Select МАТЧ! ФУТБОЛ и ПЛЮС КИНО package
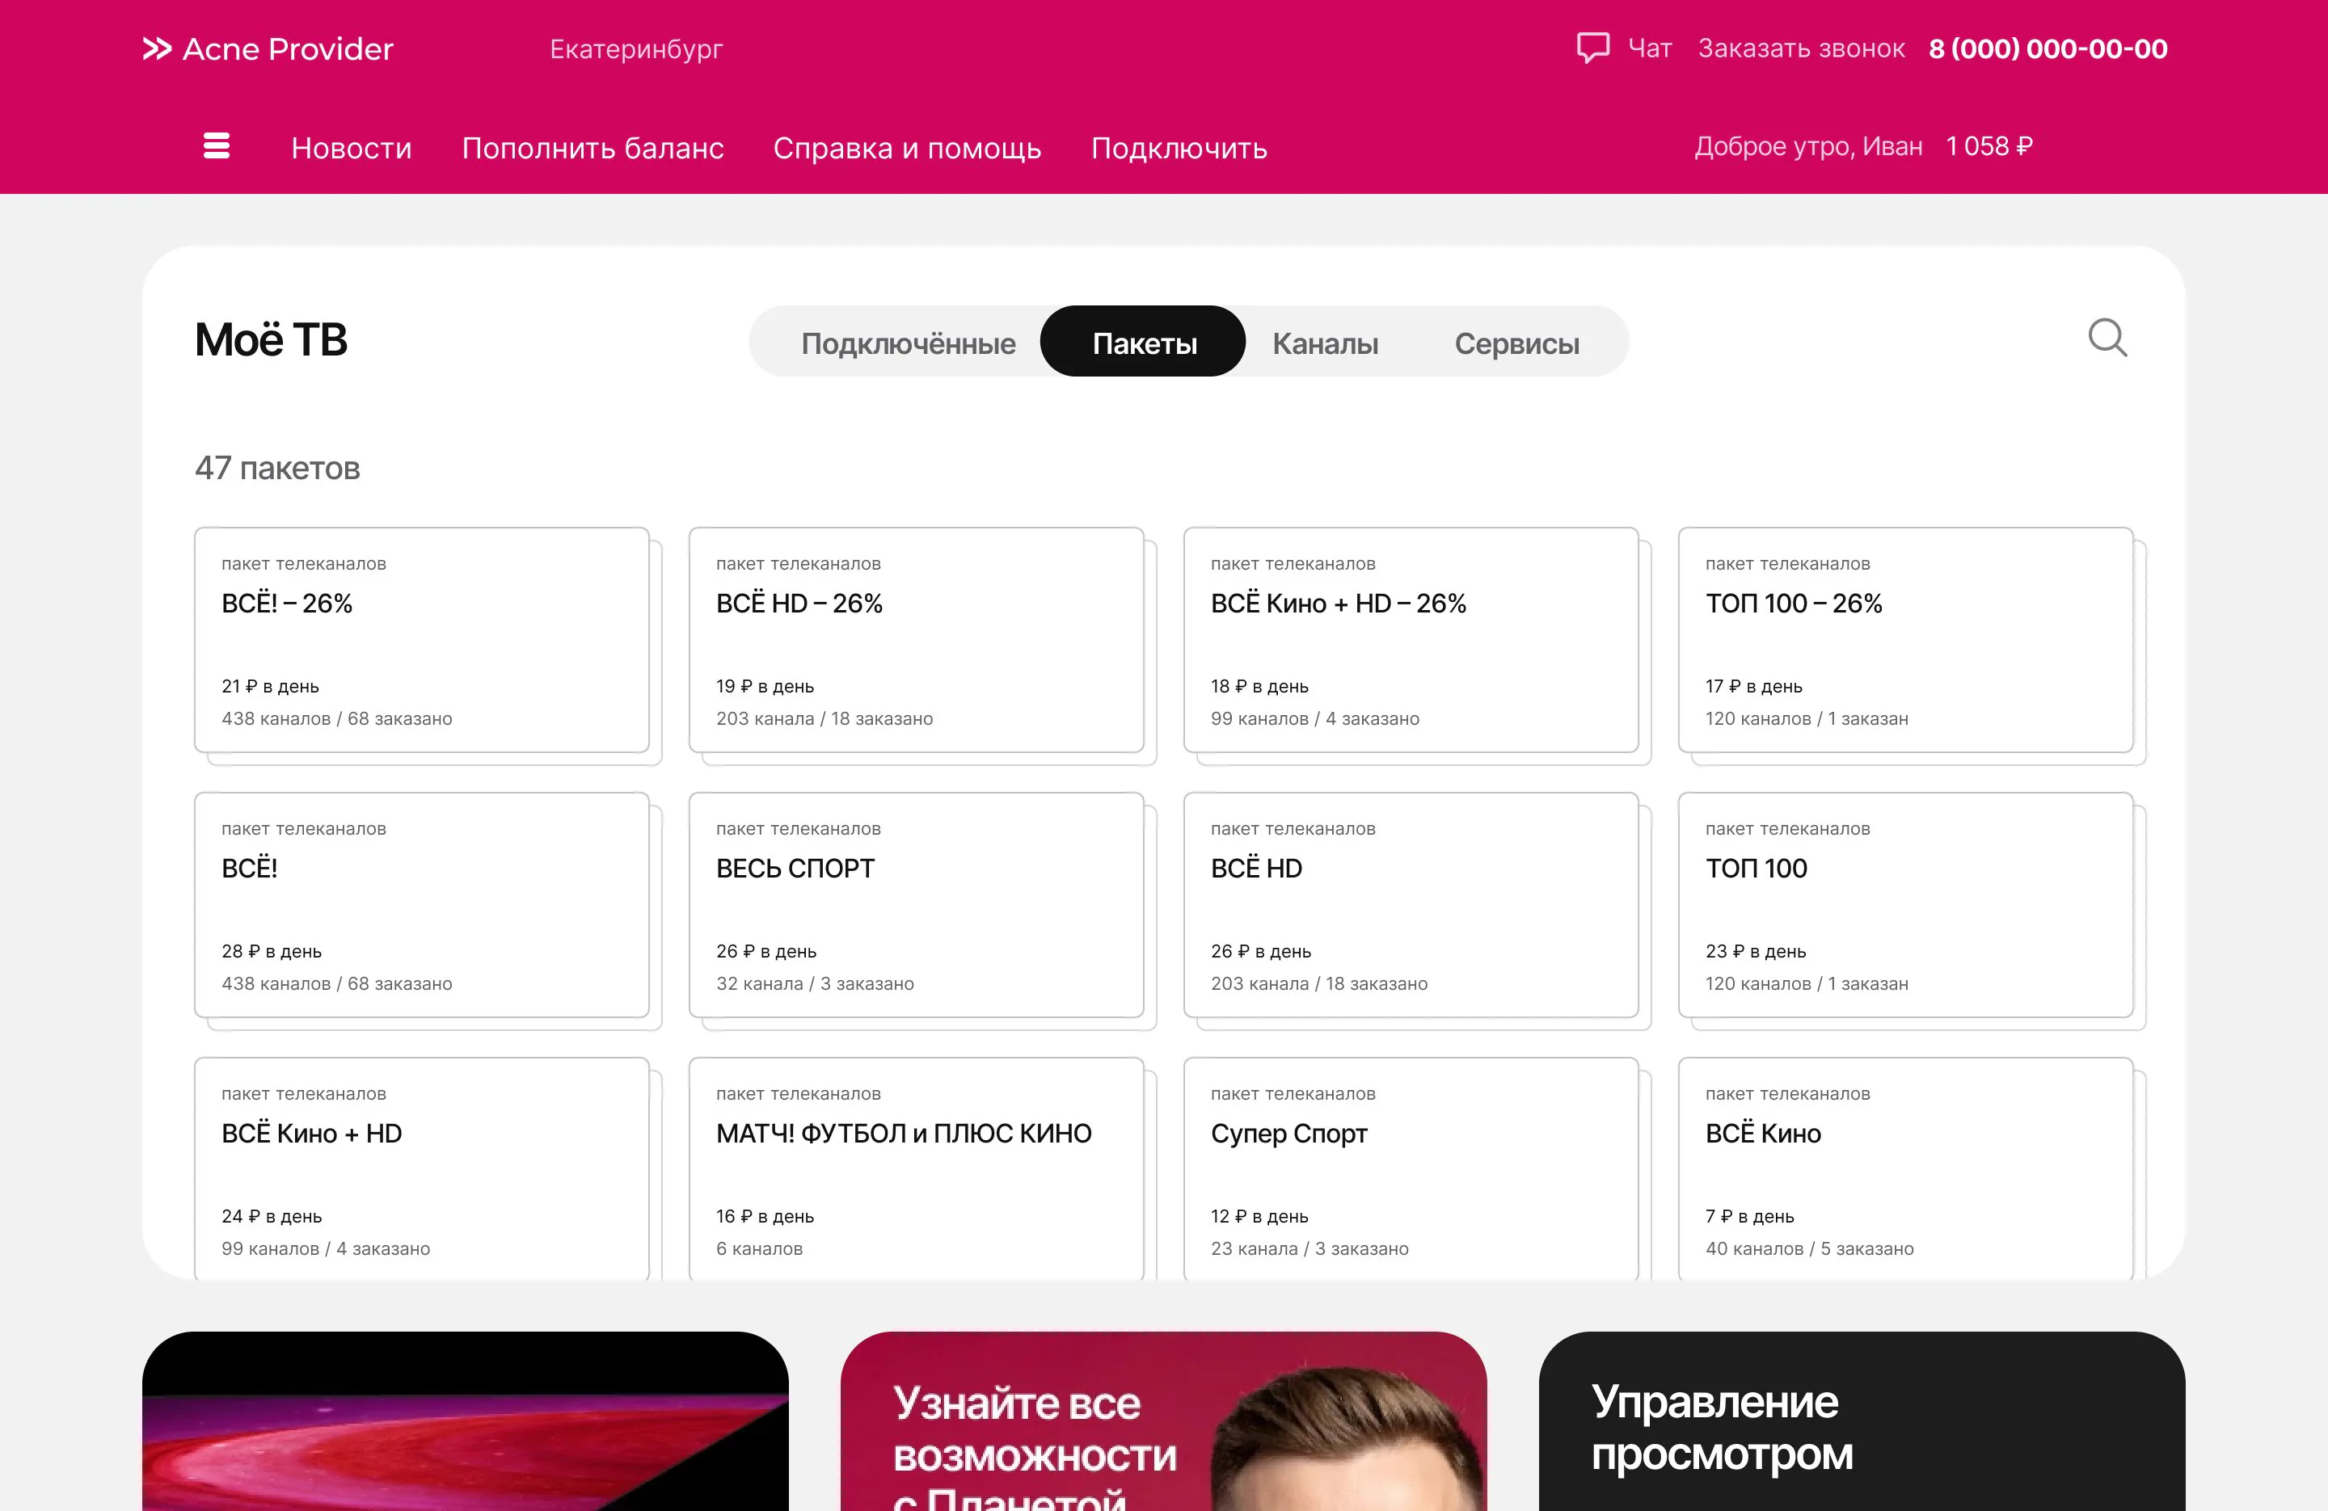 point(916,1168)
